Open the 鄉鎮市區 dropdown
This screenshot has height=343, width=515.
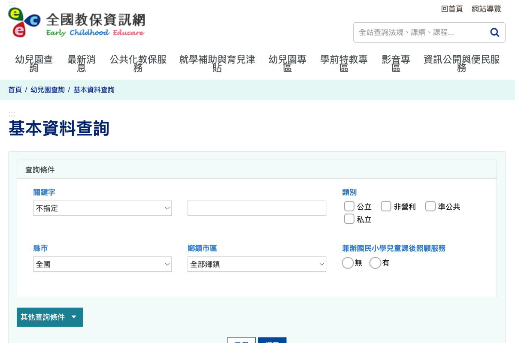pyautogui.click(x=257, y=264)
